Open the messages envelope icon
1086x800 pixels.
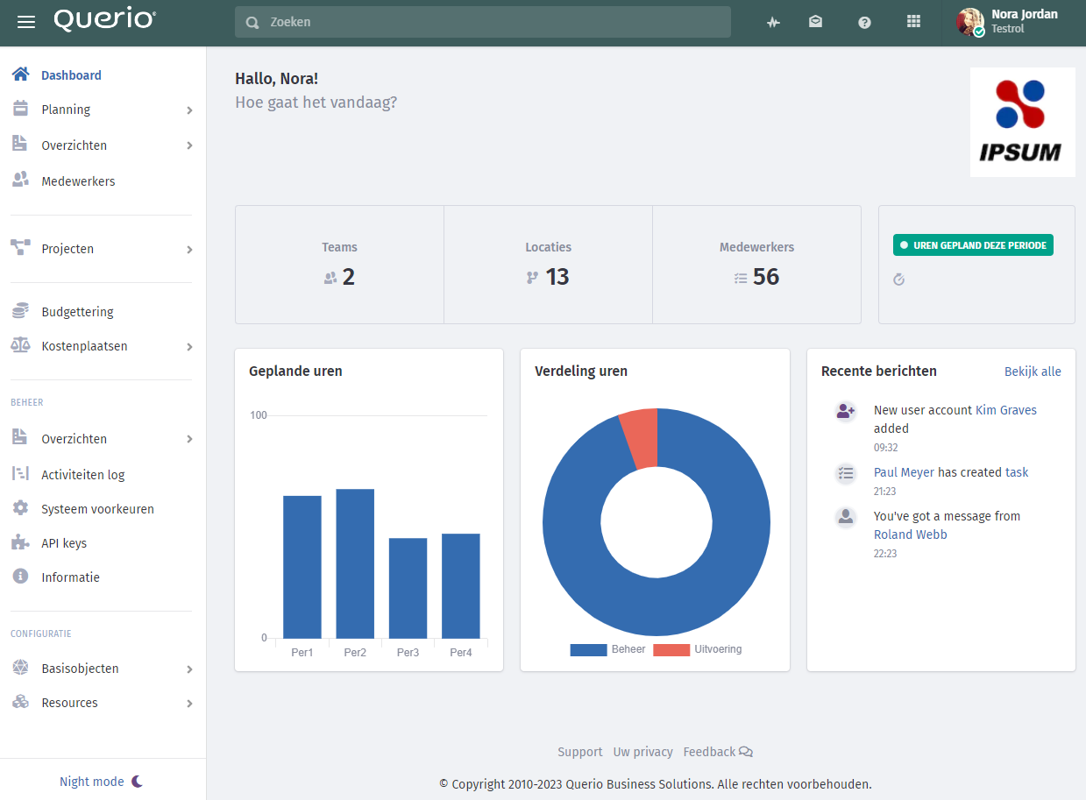[815, 22]
